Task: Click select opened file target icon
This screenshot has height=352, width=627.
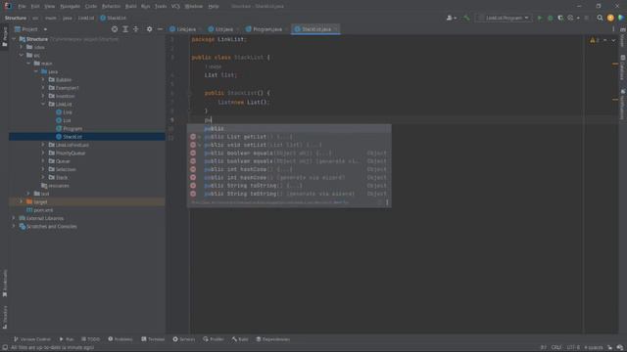Action: (x=115, y=29)
